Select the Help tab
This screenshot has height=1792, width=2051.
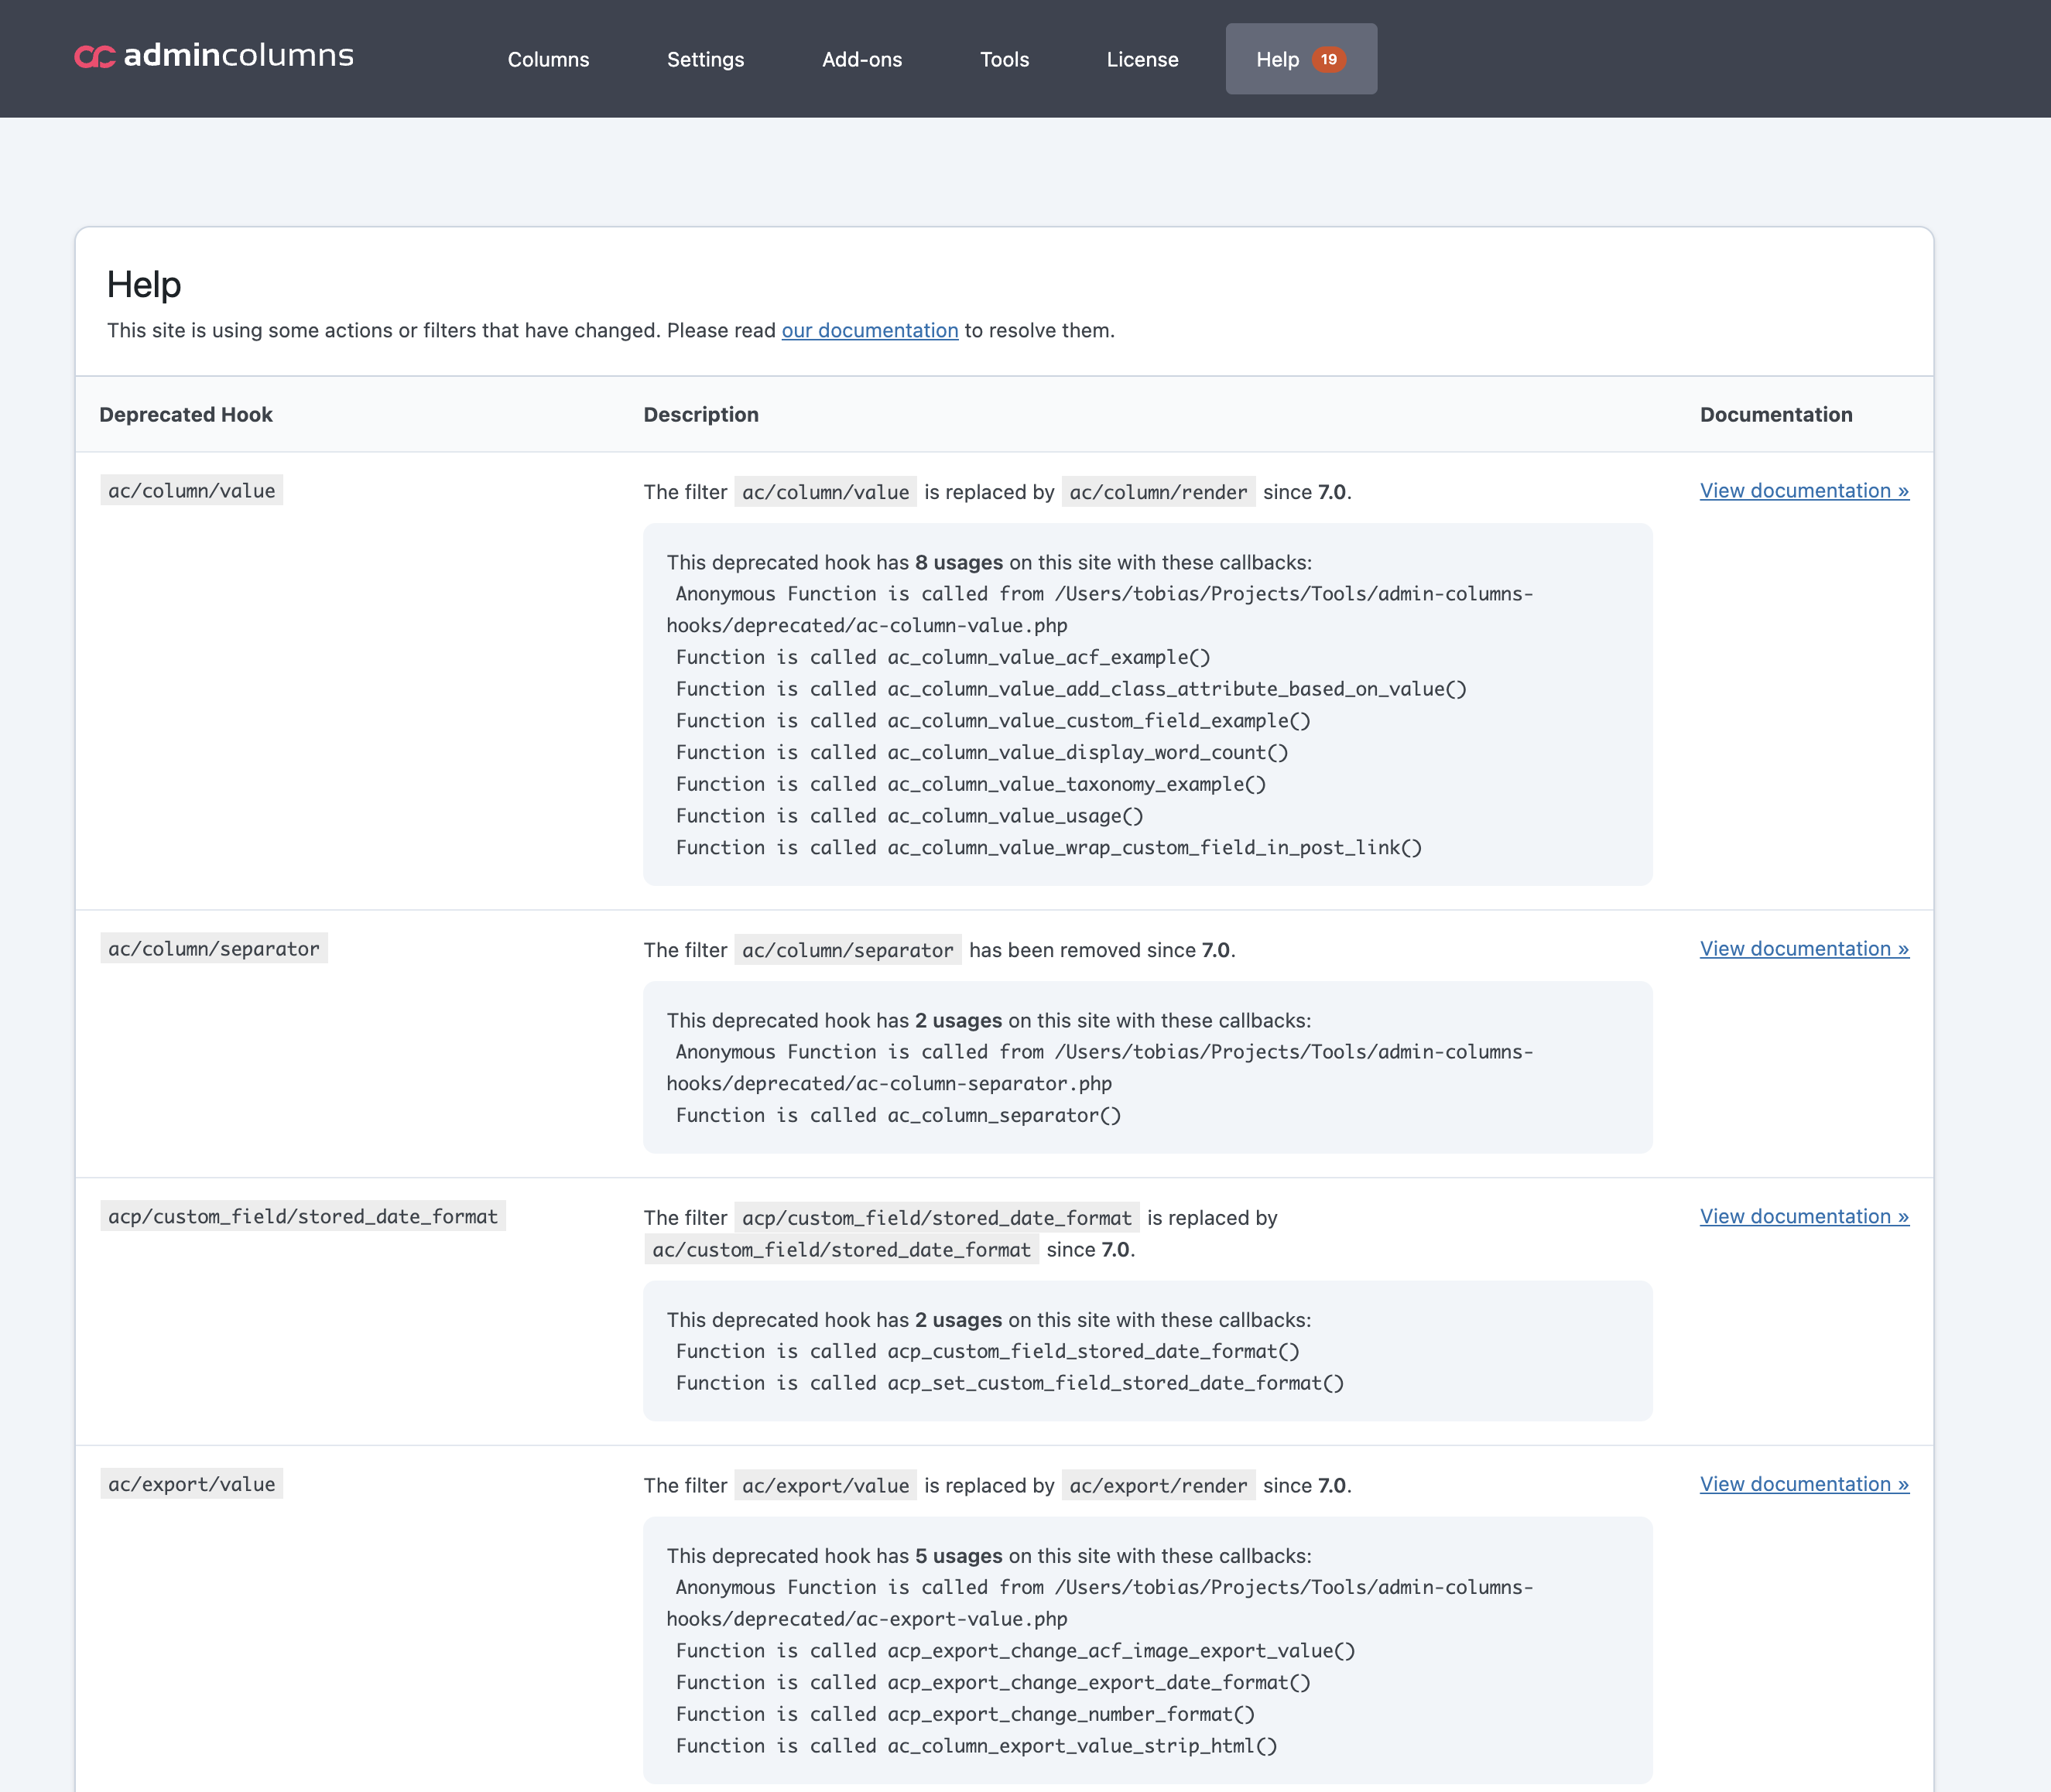(1277, 59)
